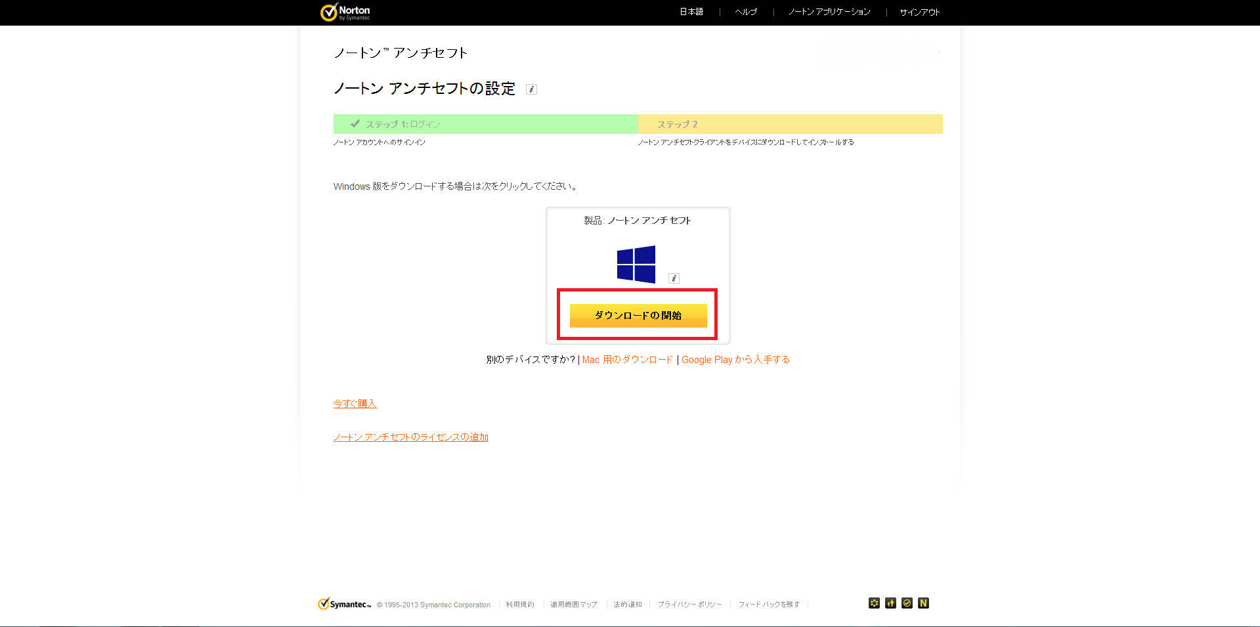1260x627 pixels.
Task: Open the 今すぐ購入 link
Action: tap(355, 404)
